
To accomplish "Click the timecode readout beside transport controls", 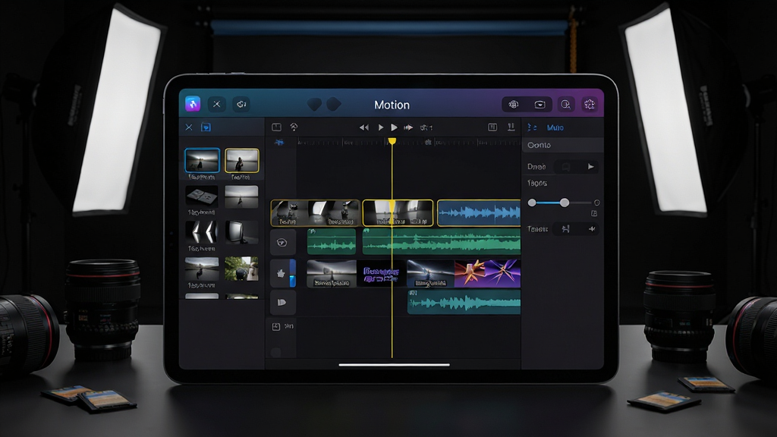I will pos(426,127).
